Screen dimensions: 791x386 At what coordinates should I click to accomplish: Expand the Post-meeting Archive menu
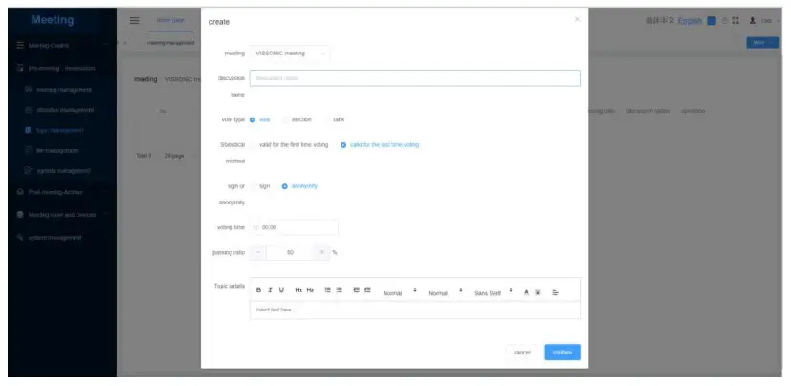(x=106, y=192)
